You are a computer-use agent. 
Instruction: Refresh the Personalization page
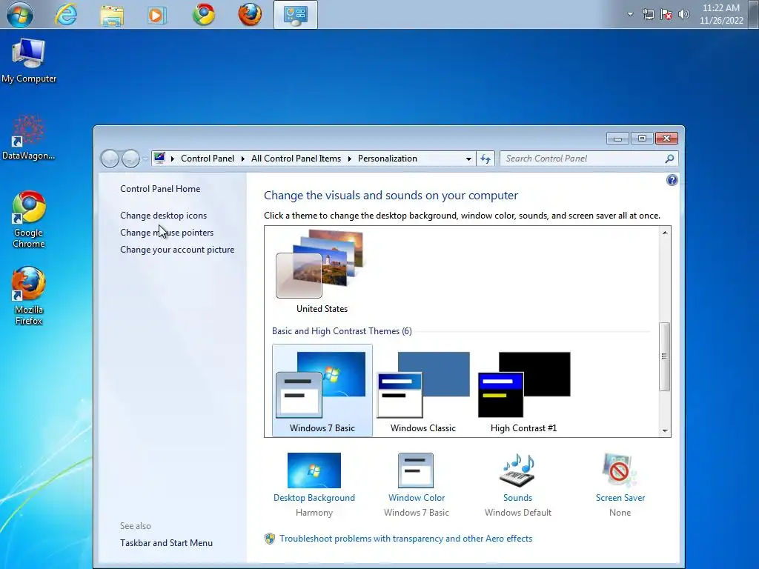[x=485, y=159]
